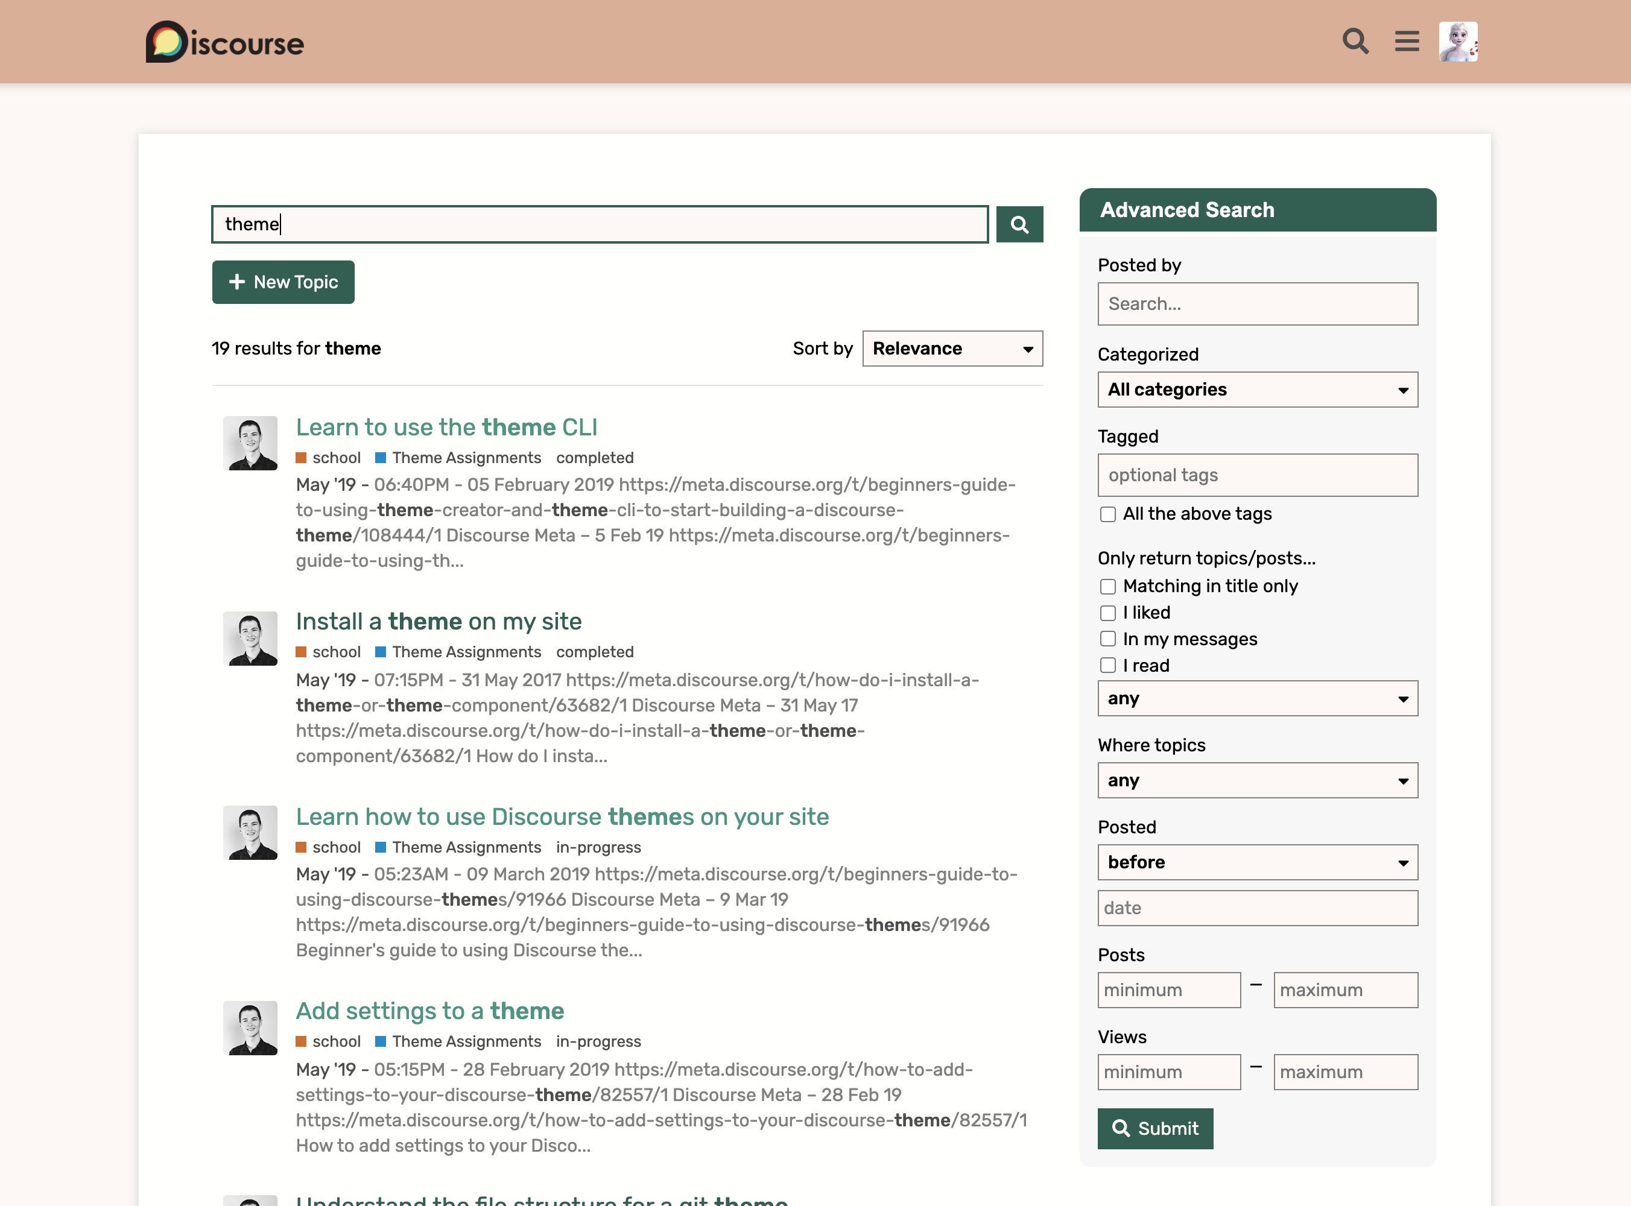This screenshot has height=1206, width=1631.
Task: Click the orange school category badge on first result
Action: click(329, 458)
